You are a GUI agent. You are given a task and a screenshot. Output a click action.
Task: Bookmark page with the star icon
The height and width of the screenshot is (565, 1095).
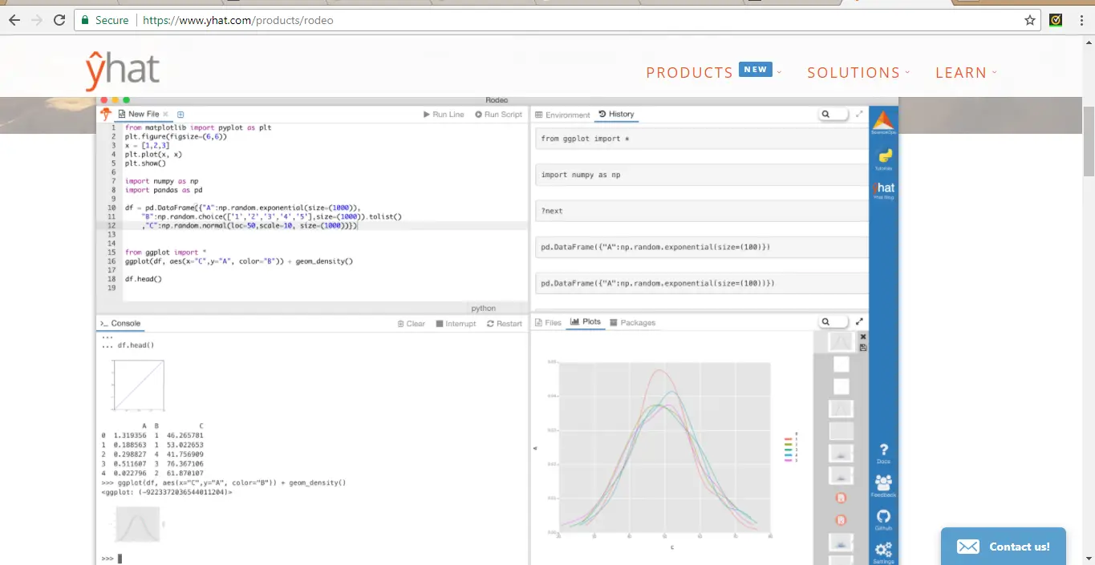tap(1030, 20)
